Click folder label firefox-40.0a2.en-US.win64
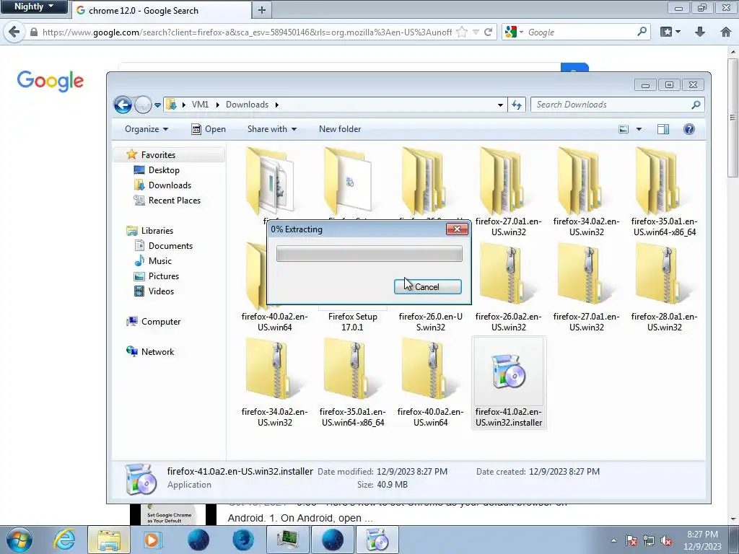This screenshot has width=739, height=554. [275, 322]
